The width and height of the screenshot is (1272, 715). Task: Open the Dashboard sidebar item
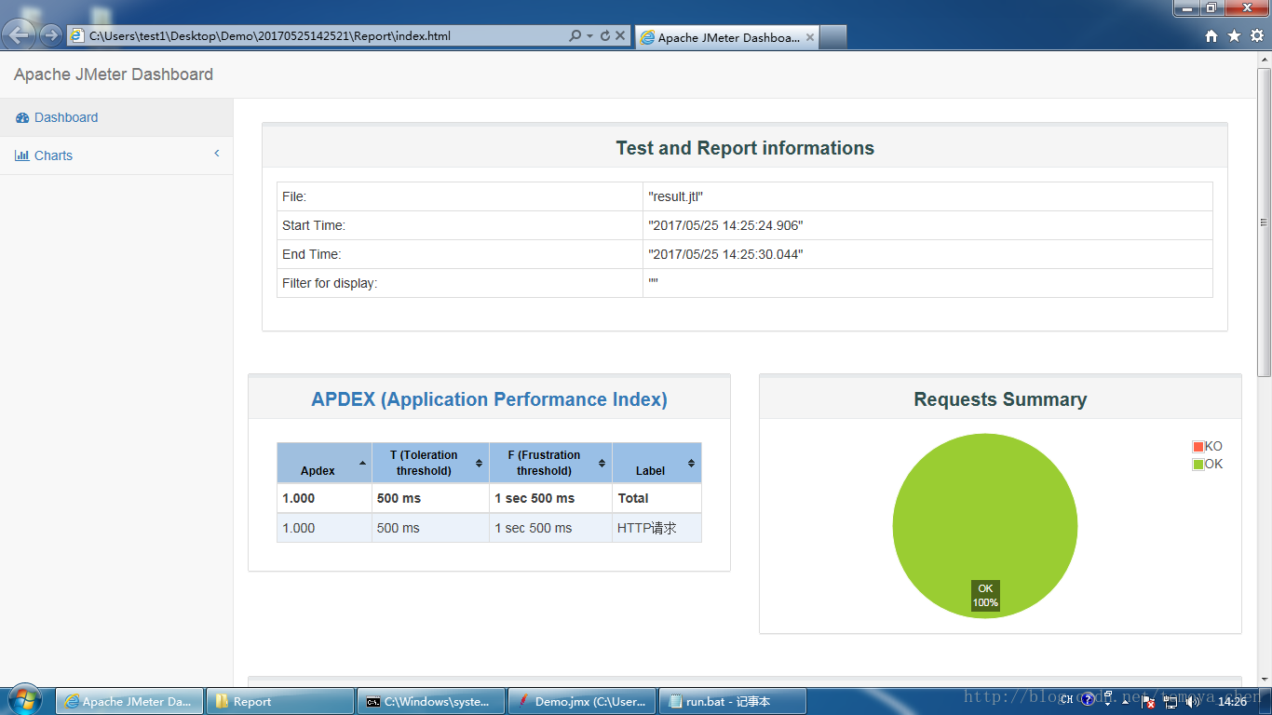click(116, 117)
